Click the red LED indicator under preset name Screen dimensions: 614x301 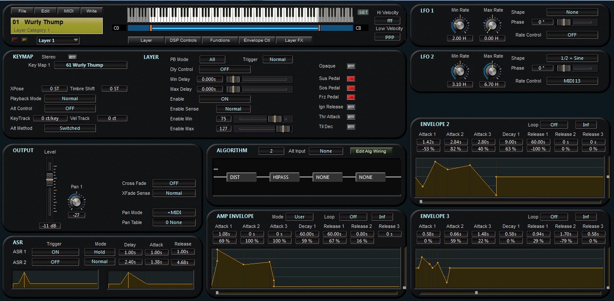(x=15, y=40)
